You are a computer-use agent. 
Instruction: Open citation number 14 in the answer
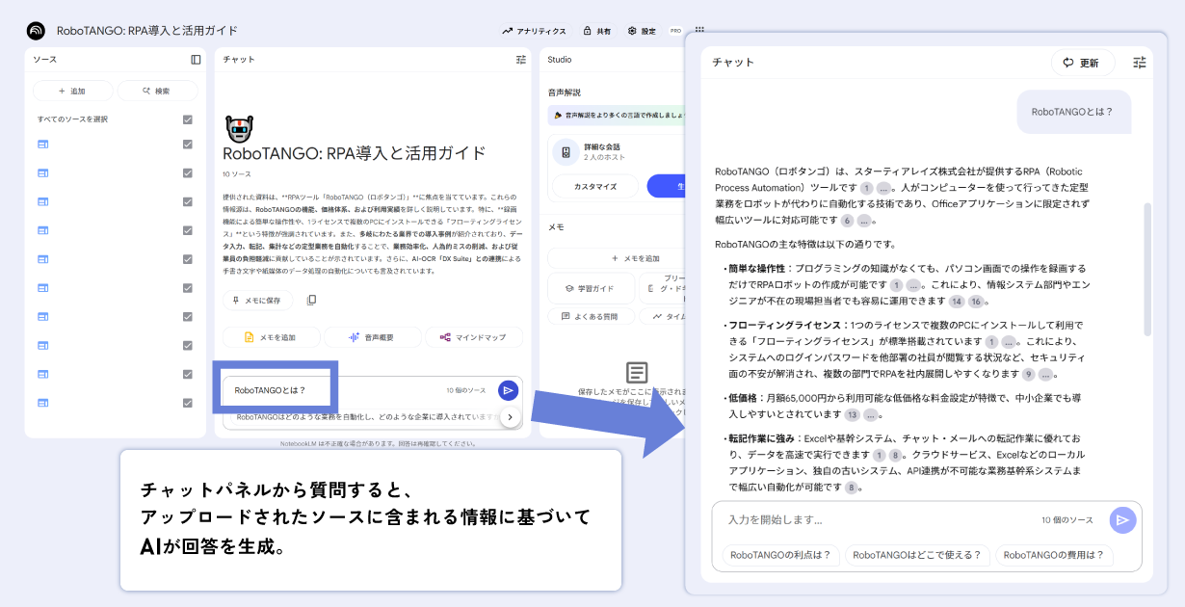click(x=957, y=302)
